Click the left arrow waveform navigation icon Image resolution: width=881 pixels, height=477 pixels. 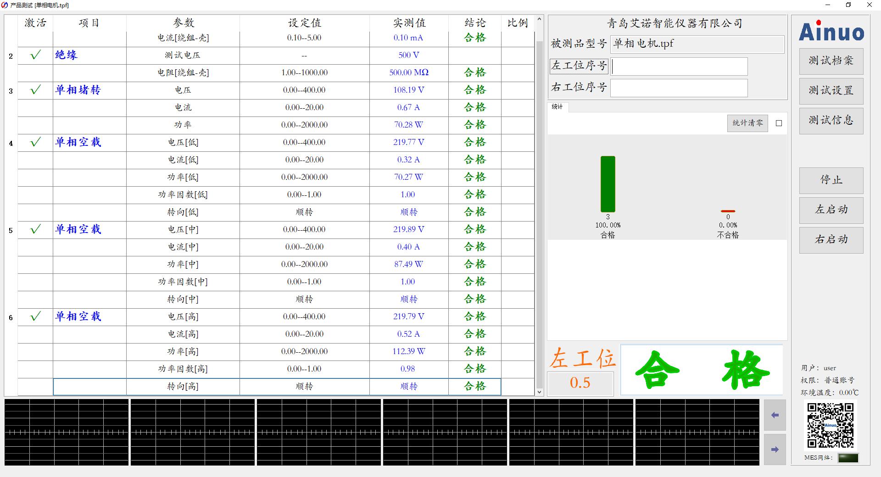coord(775,415)
